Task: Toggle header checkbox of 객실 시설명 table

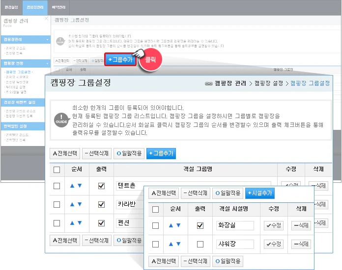Action: [x=155, y=210]
